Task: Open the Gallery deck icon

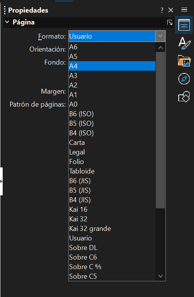Action: tap(184, 61)
